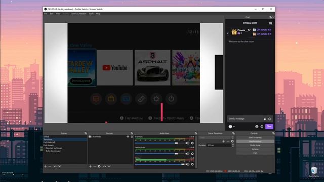Open settings gear for Desktop Audio track

[192, 154]
